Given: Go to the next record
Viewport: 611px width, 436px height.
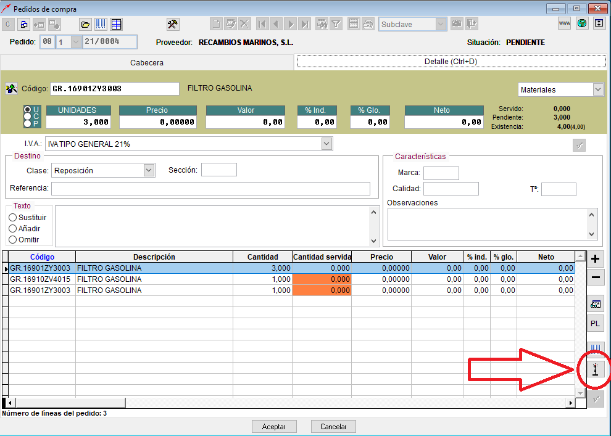Looking at the screenshot, I should [x=291, y=25].
